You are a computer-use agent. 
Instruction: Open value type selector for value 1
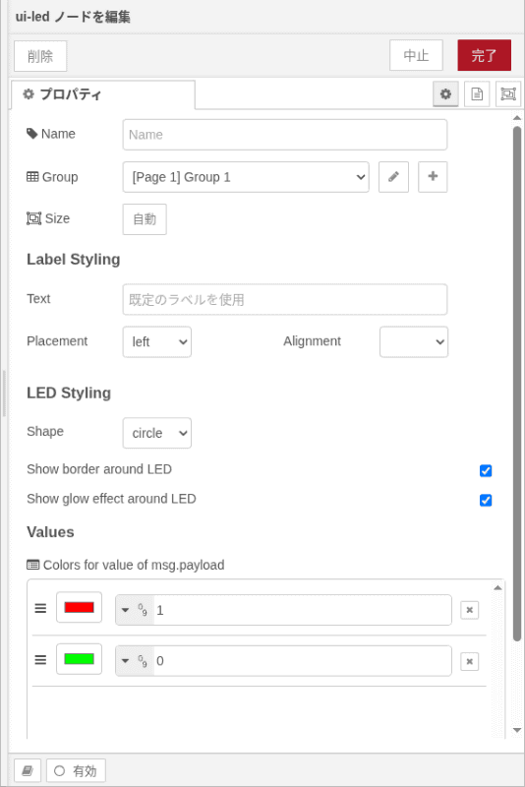pos(135,610)
